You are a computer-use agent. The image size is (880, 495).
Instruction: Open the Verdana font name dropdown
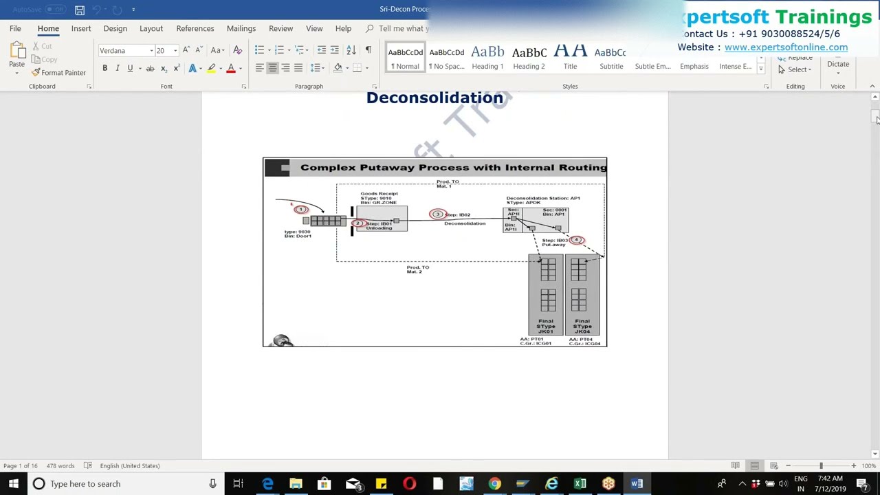(151, 50)
